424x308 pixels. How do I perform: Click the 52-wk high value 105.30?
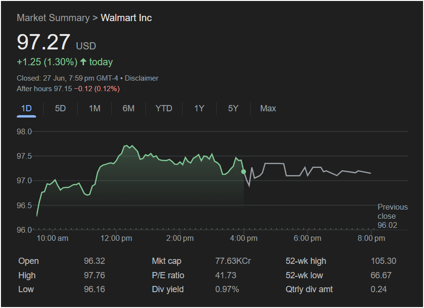click(384, 261)
